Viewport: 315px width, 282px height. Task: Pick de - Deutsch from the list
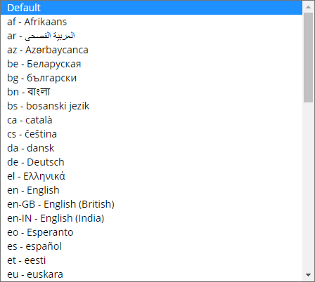tap(151, 162)
